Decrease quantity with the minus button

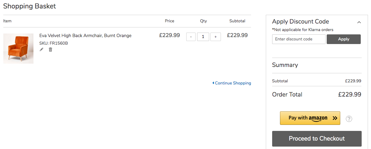191,37
